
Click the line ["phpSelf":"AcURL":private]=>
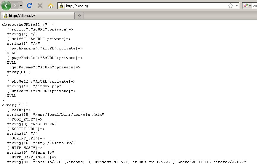[41, 81]
